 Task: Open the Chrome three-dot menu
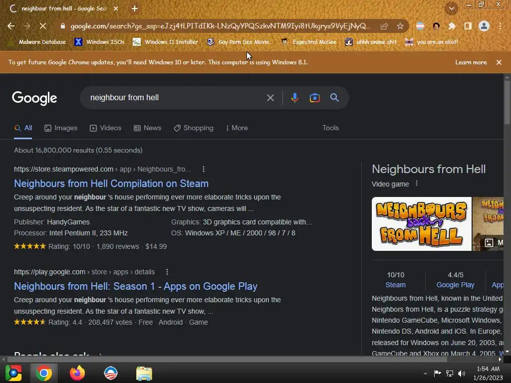click(500, 26)
